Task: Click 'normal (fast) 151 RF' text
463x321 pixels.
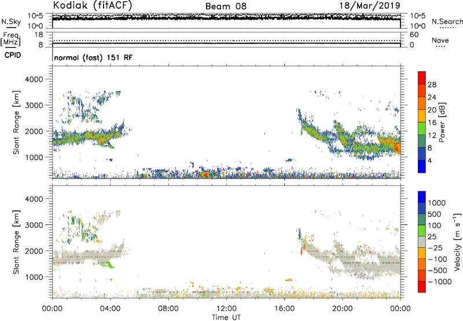Action: pyautogui.click(x=93, y=57)
